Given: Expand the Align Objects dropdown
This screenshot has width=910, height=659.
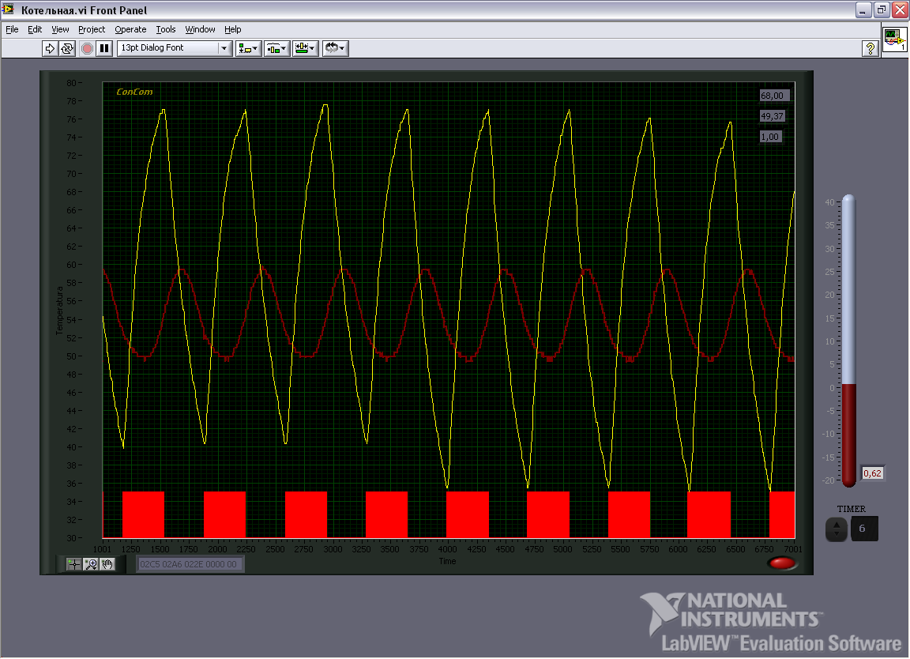Looking at the screenshot, I should click(249, 48).
